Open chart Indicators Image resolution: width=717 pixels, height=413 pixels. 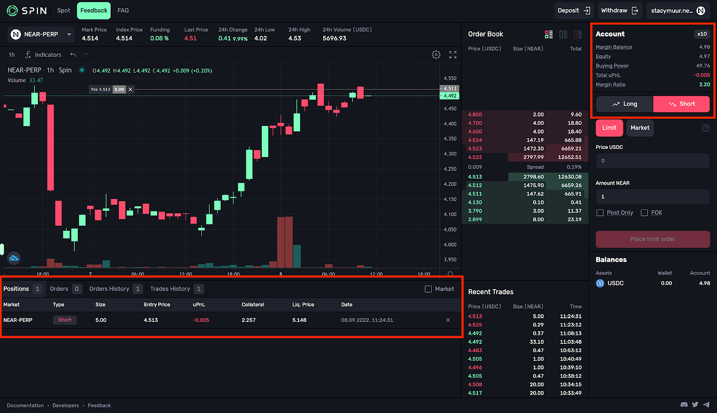pos(43,55)
